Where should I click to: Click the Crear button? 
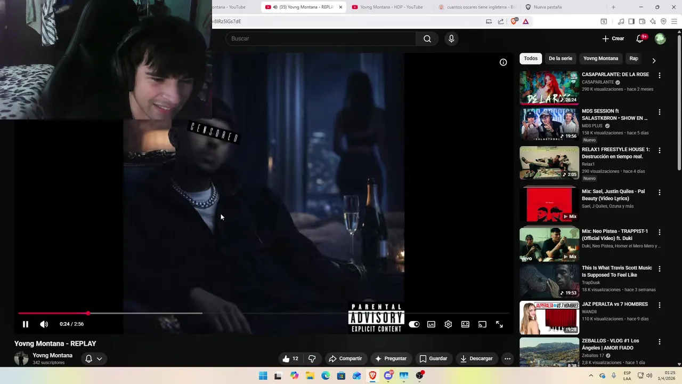[613, 38]
